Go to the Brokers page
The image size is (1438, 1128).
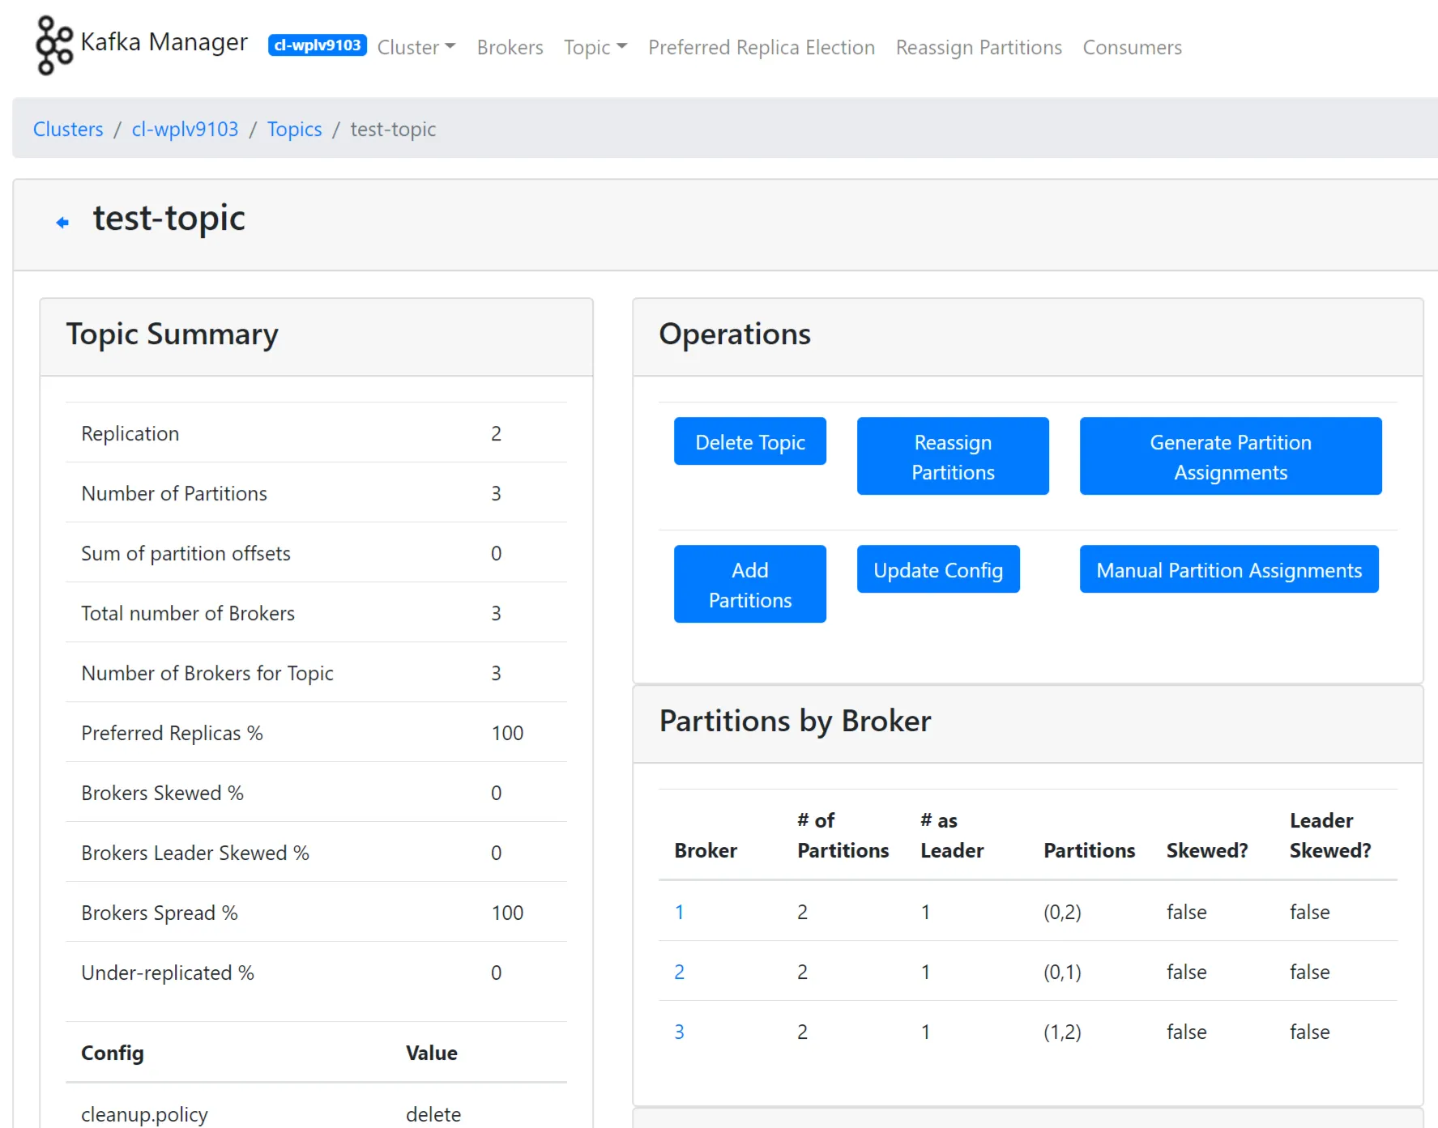tap(510, 47)
